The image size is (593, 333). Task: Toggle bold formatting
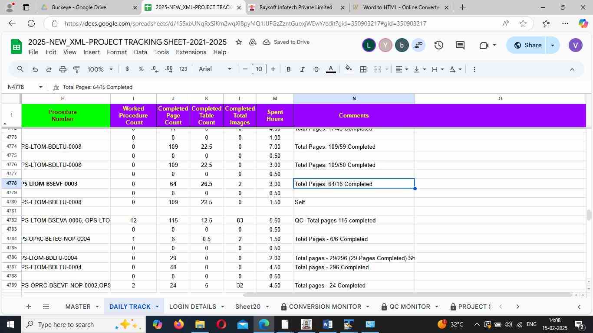pos(288,69)
